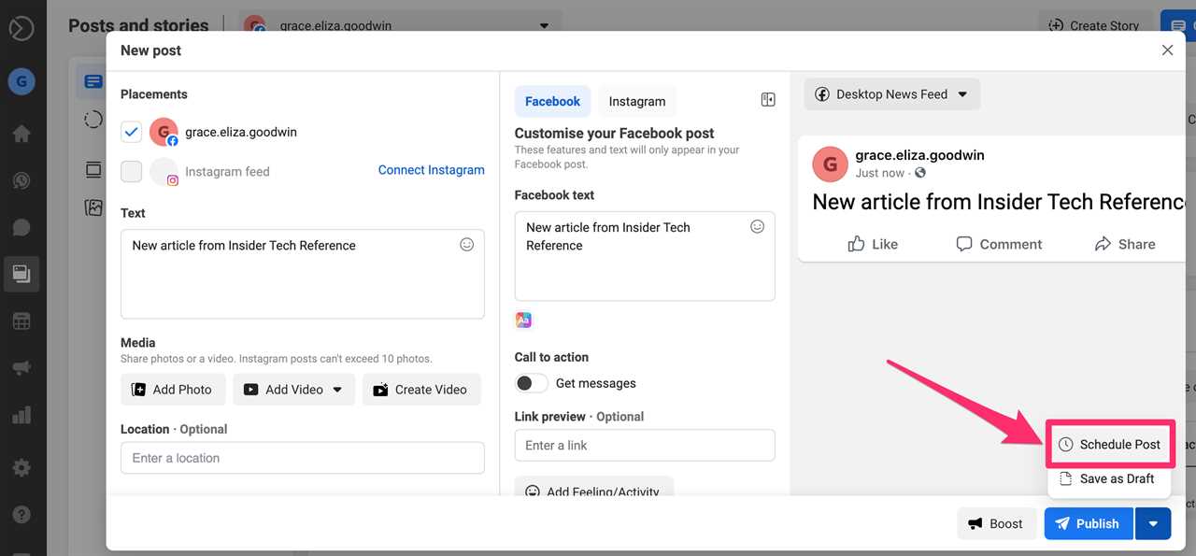Open the Publish button's dropdown arrow

click(x=1153, y=523)
